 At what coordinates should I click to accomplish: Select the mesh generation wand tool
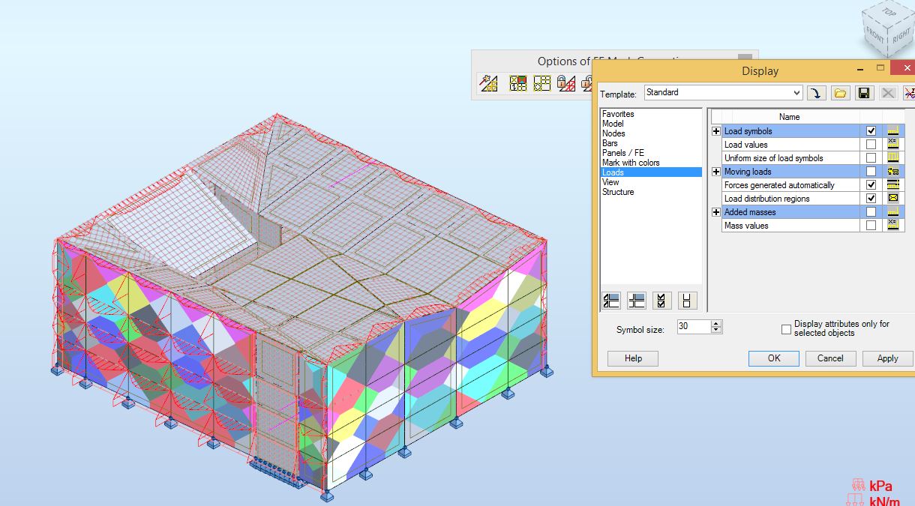[488, 82]
